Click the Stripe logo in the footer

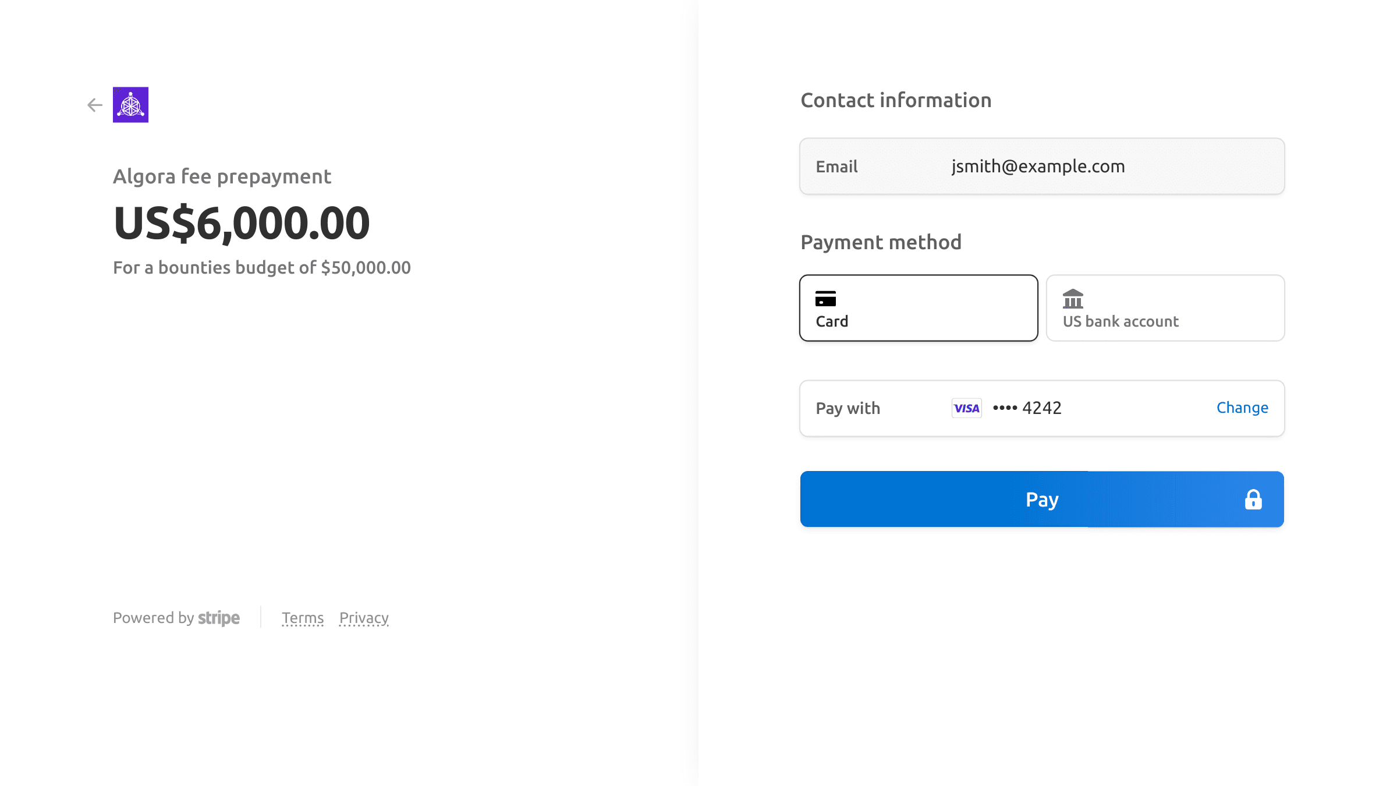[x=219, y=618]
